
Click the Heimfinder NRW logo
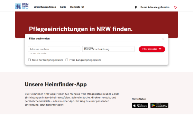click(22, 6)
